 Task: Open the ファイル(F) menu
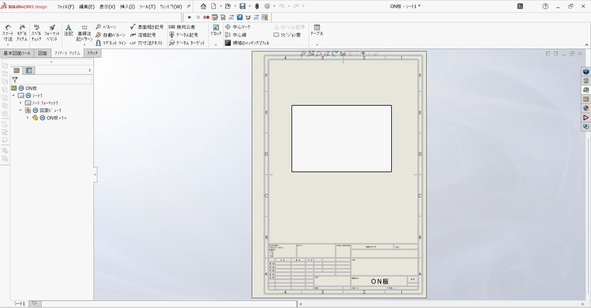point(66,6)
